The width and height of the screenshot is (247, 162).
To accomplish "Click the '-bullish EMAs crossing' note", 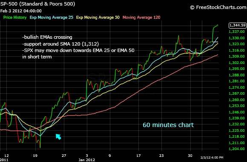I will click(x=47, y=37).
